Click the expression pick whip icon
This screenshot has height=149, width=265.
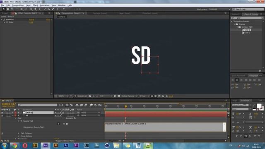pos(64,124)
